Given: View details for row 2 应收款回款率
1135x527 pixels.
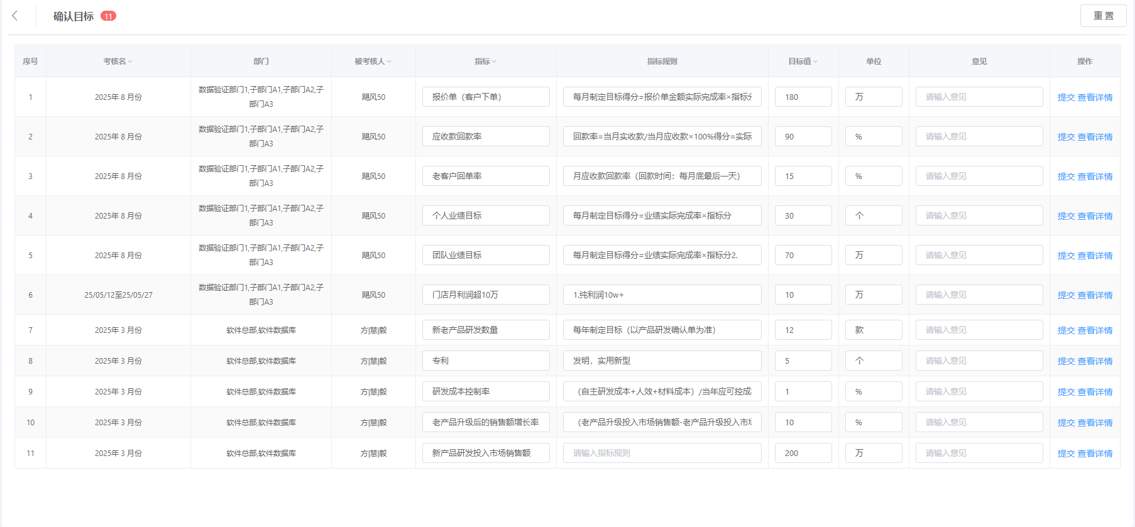Looking at the screenshot, I should coord(1095,137).
